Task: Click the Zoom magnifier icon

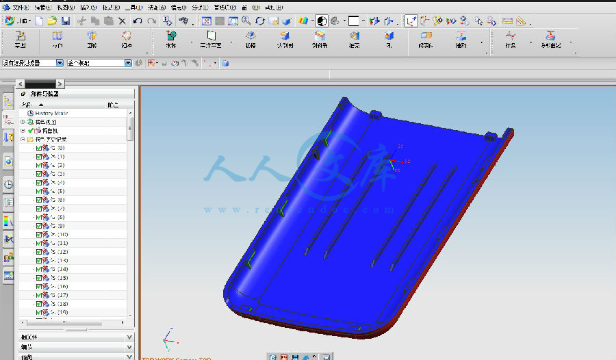Action: point(246,21)
